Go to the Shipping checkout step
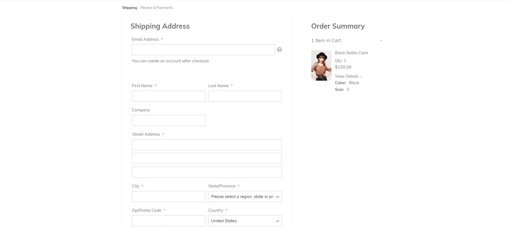The image size is (511, 229). tap(129, 8)
